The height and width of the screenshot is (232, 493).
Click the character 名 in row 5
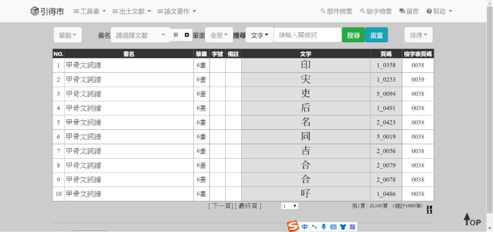coord(305,122)
